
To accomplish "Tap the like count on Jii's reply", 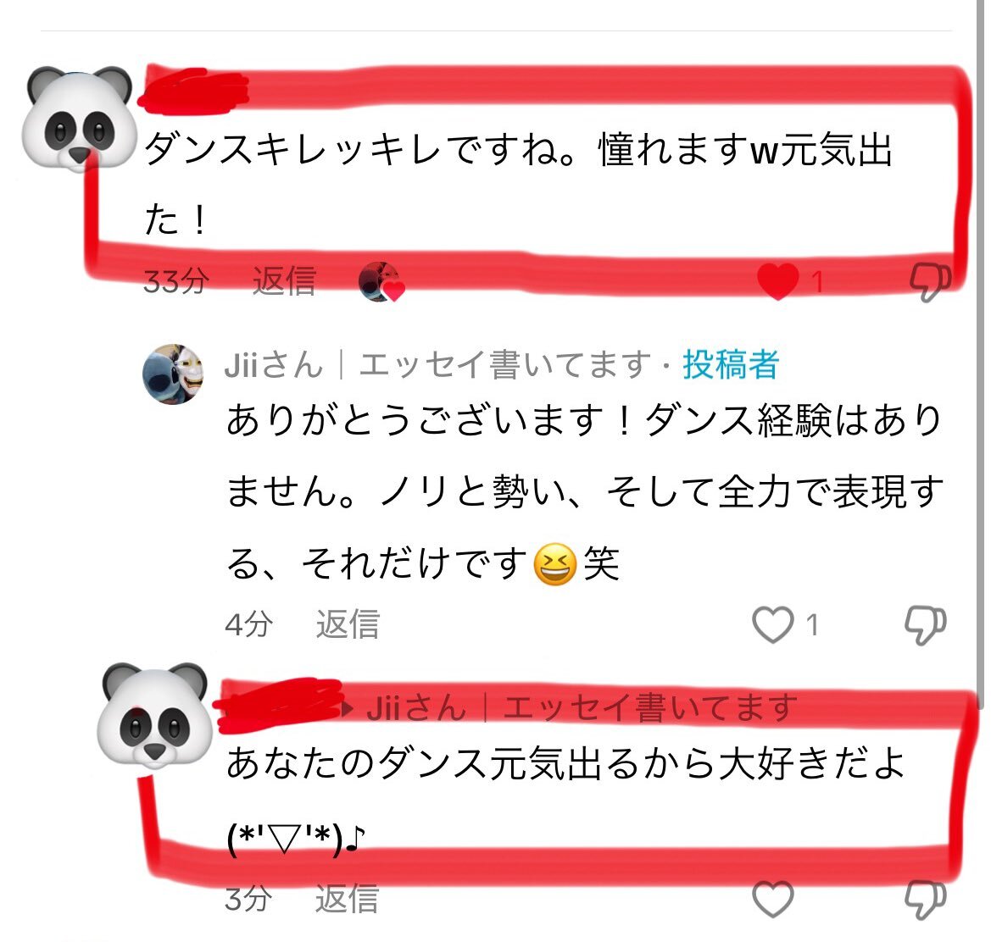I will point(813,626).
